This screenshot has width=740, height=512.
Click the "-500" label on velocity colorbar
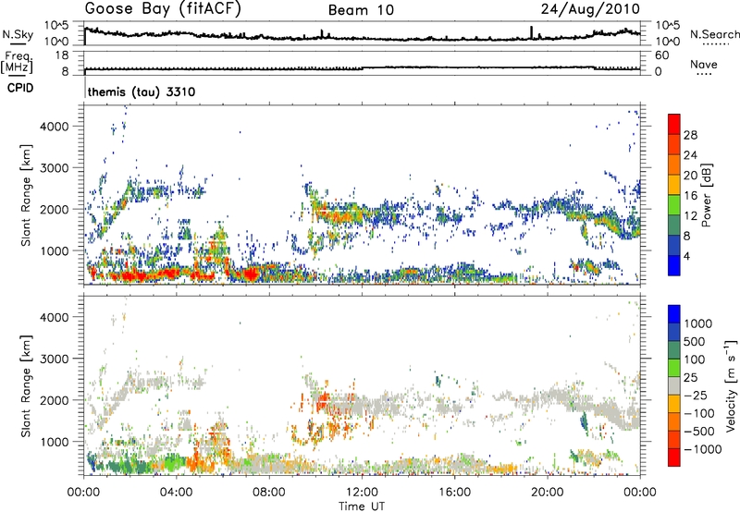(x=699, y=432)
